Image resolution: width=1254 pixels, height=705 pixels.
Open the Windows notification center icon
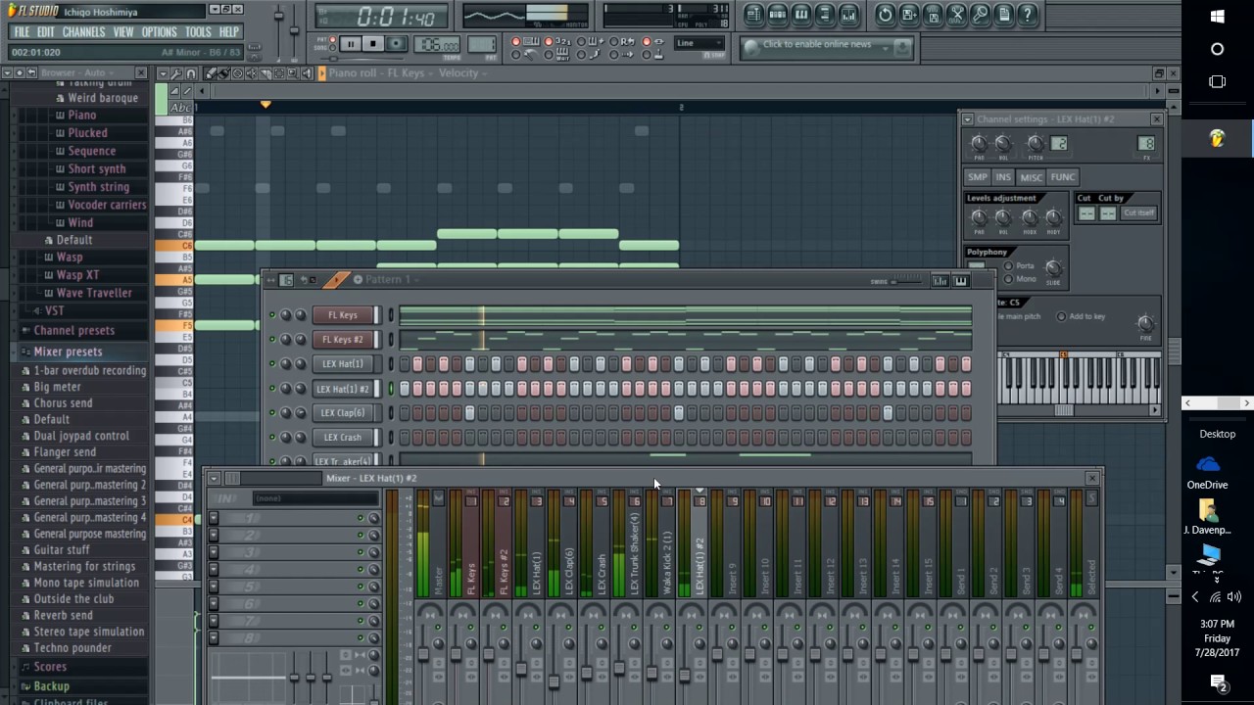point(1218,682)
